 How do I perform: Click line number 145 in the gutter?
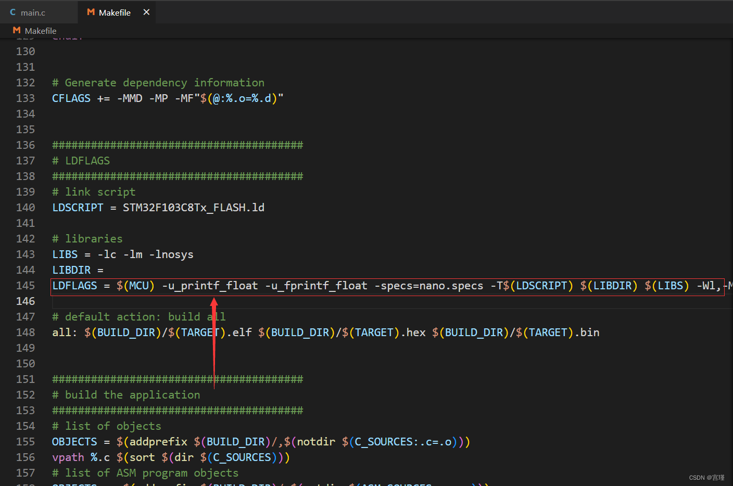(26, 285)
